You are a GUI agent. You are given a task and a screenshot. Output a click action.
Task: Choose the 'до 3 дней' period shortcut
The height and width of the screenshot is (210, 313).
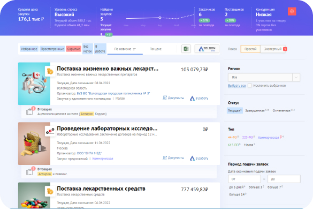(237, 187)
